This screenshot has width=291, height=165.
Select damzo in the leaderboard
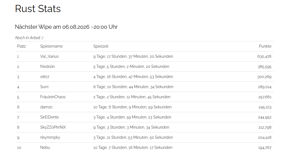click(46, 107)
